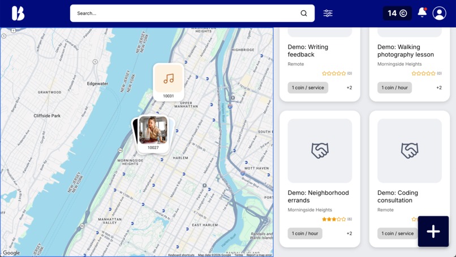Click Morningside Heights under Walking photography lesson
Screen dimensions: 456x257
pyautogui.click(x=399, y=64)
